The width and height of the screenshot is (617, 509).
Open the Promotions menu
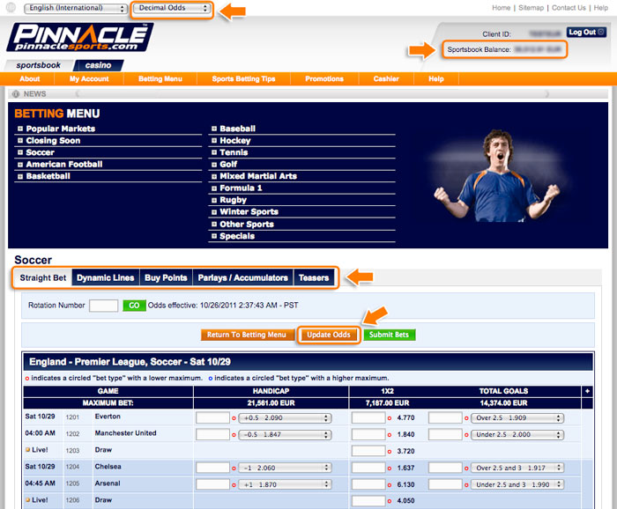[x=324, y=78]
